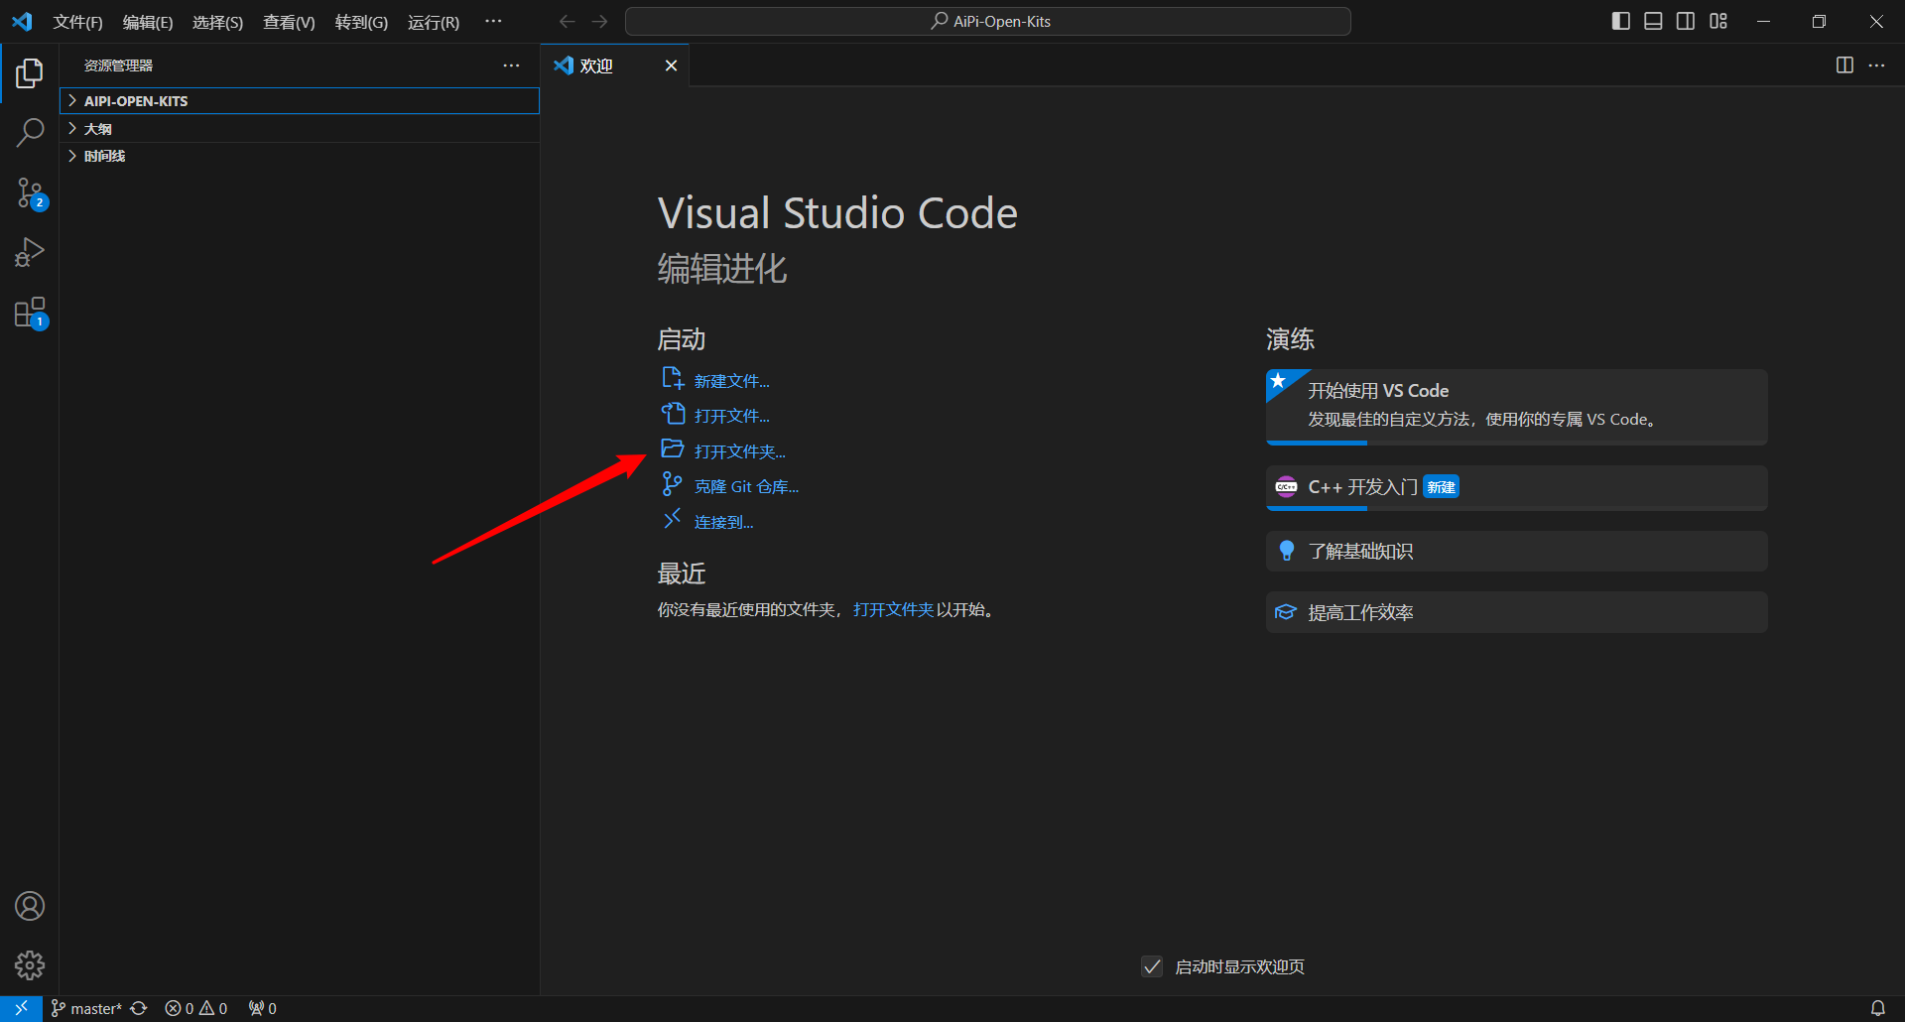Open the 开始使用 VS Code walkthrough
This screenshot has height=1022, width=1905.
(x=1516, y=407)
